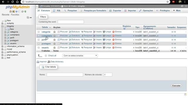Click the Recente navigation link

click(6, 15)
